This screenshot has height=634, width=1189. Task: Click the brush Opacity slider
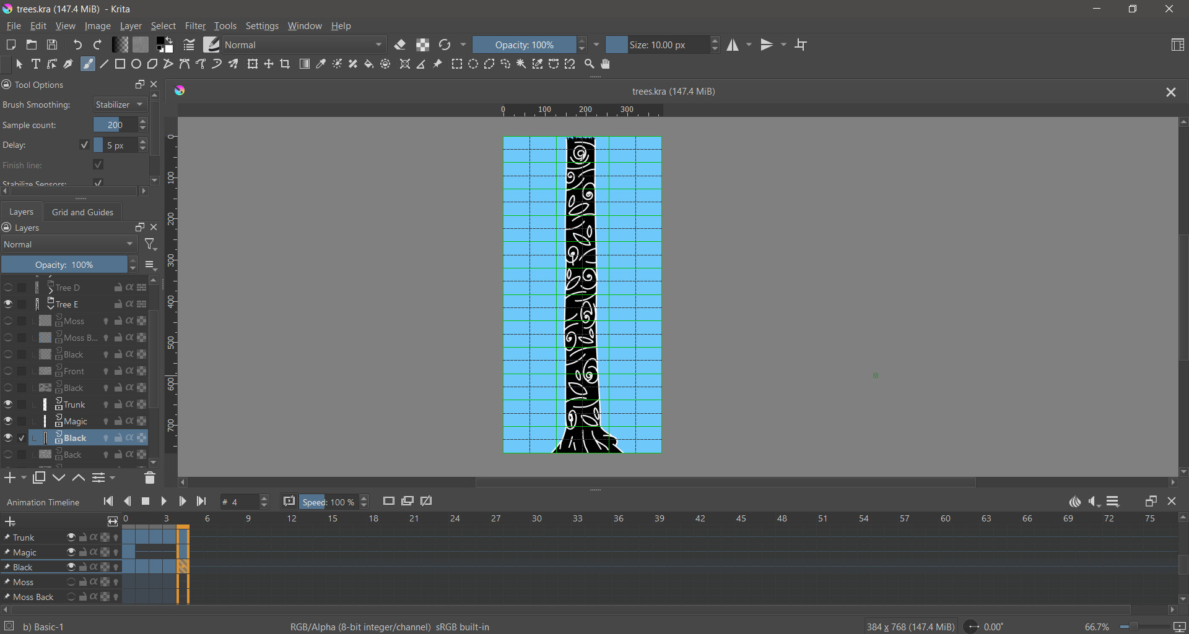click(x=525, y=45)
